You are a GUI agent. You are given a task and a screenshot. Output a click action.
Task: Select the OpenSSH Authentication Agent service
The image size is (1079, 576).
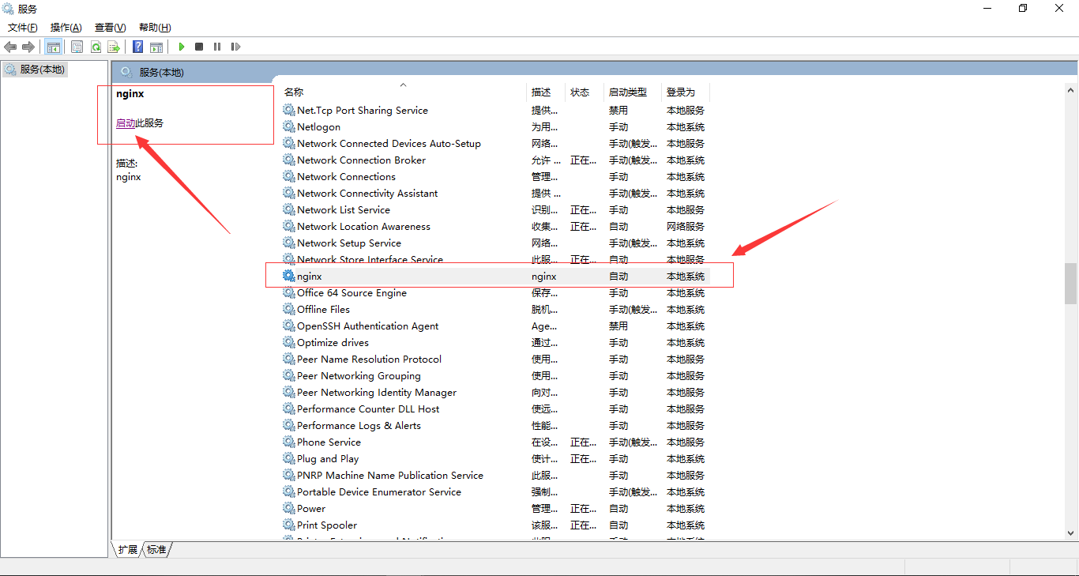point(367,326)
